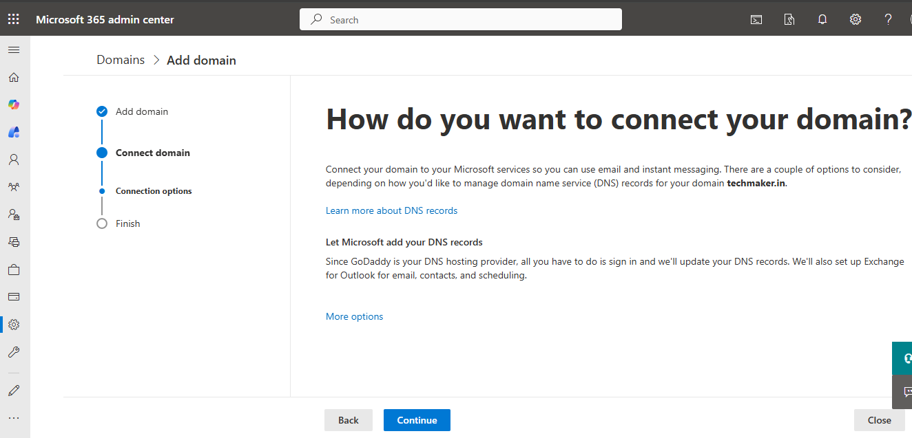Open the Help question mark icon
Image resolution: width=912 pixels, height=438 pixels.
point(889,19)
